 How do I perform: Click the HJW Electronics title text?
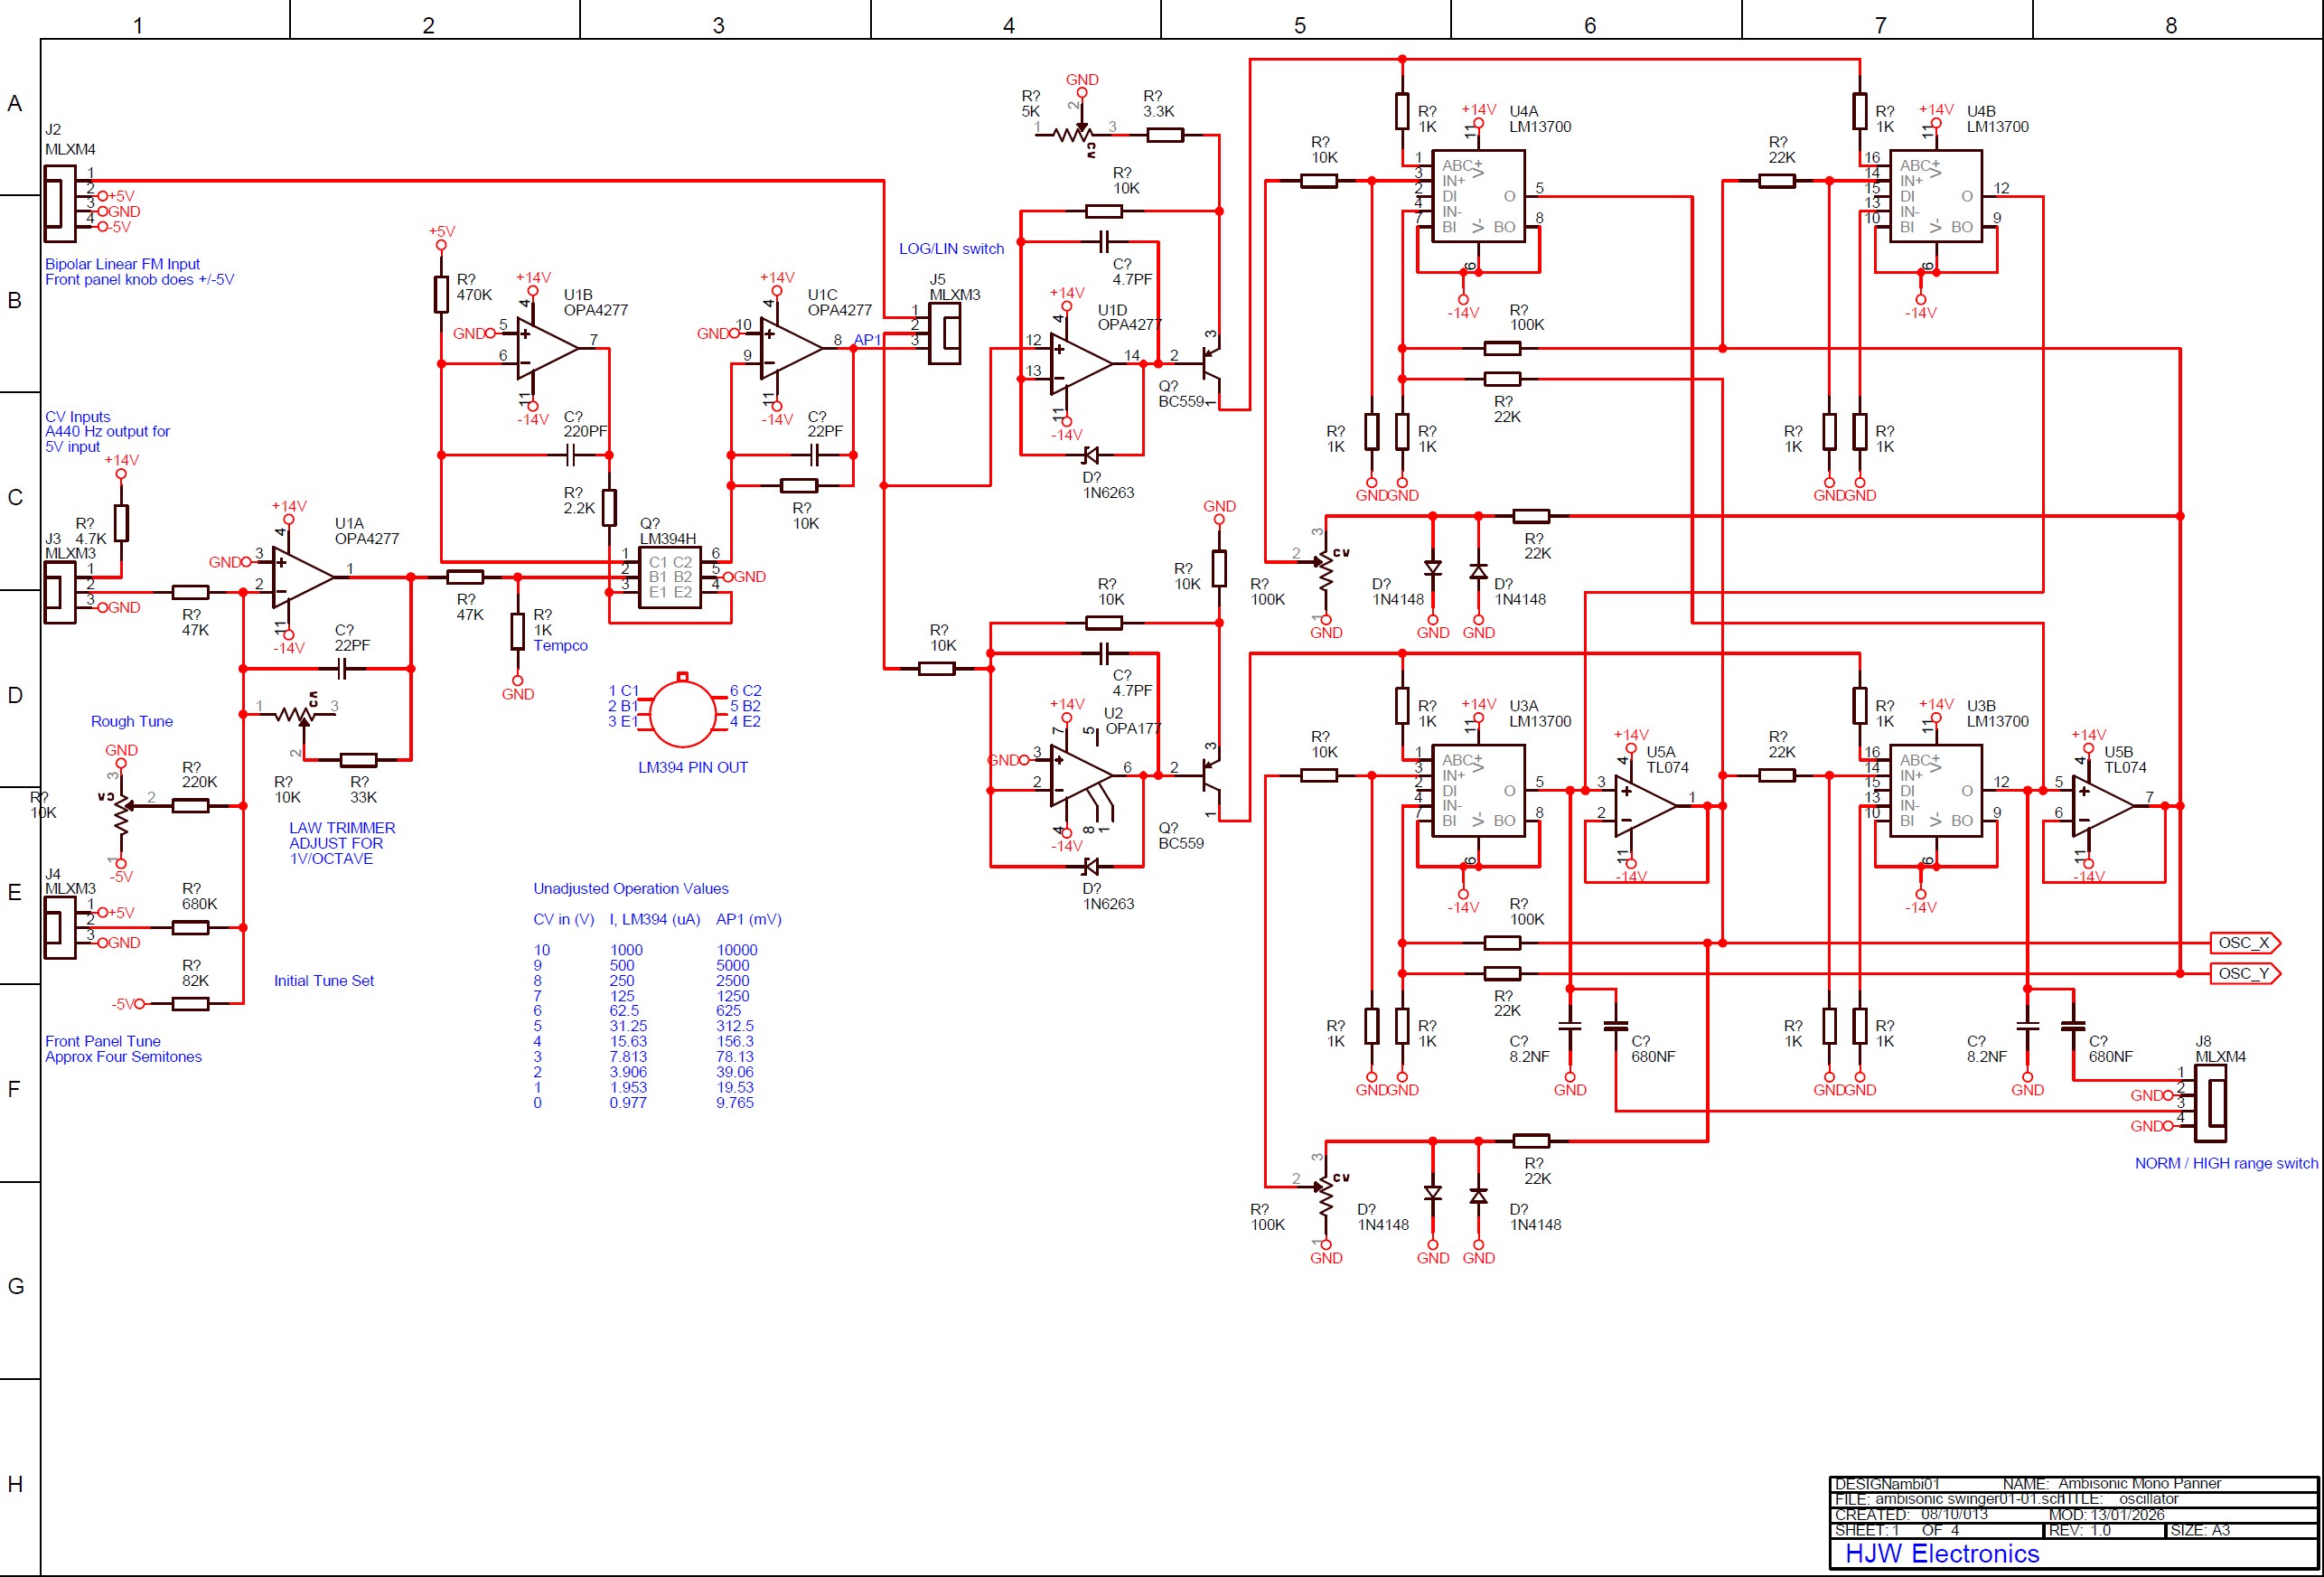[1941, 1553]
